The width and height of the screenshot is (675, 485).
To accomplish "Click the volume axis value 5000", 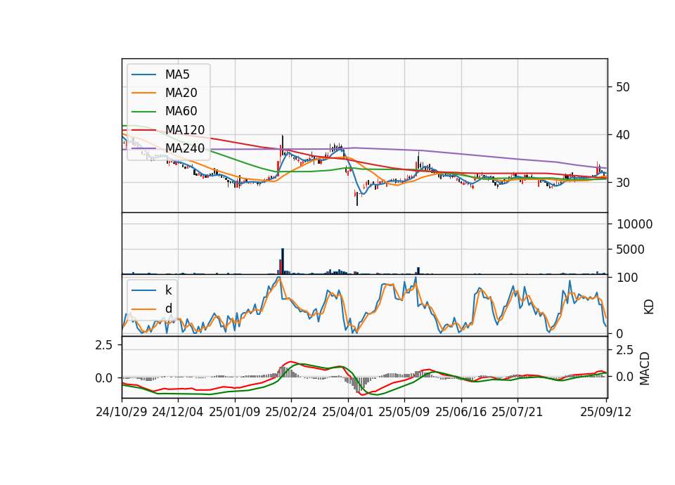I will (x=630, y=250).
